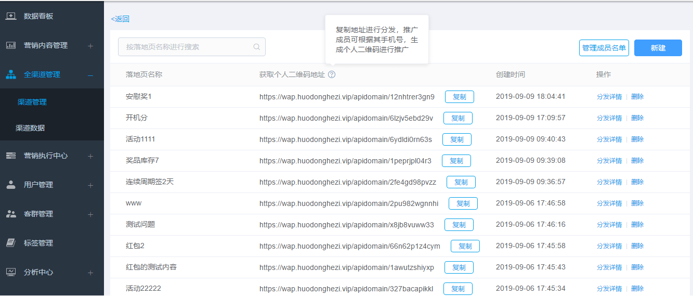Copy the URL for 测试问题

pos(459,225)
